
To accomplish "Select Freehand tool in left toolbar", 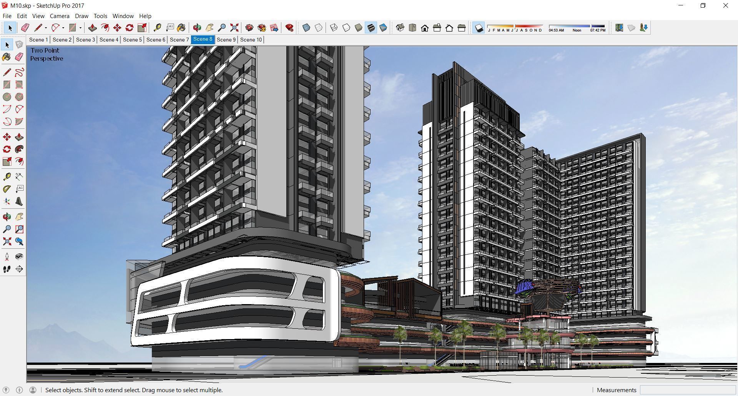I will click(19, 72).
